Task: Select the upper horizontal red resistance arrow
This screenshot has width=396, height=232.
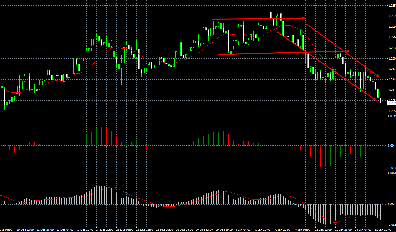Action: coord(258,19)
